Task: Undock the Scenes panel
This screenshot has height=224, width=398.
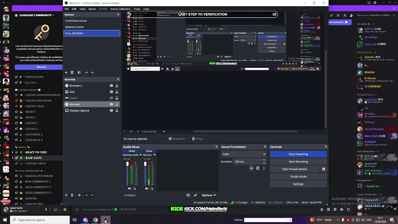Action: 118,15
